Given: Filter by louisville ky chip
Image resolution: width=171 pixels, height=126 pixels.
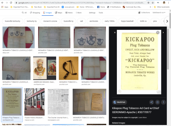Looking at the screenshot, I should click(x=69, y=21).
